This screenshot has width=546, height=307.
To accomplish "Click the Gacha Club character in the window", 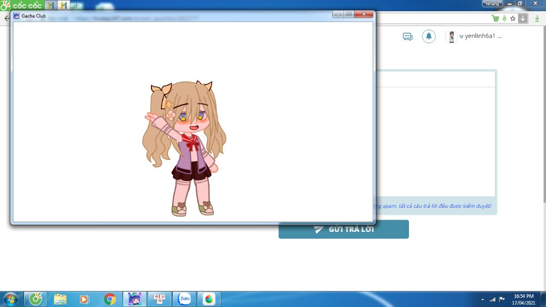I will [184, 148].
